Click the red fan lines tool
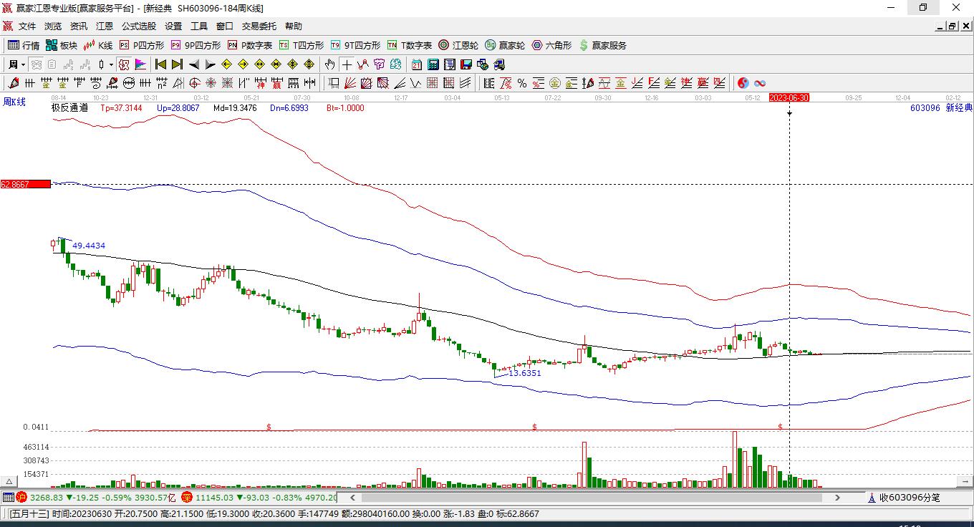974x527 pixels. tap(349, 83)
